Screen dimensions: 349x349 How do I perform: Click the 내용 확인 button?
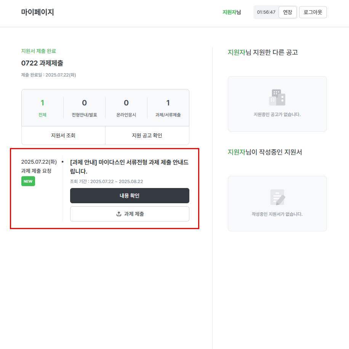(130, 195)
